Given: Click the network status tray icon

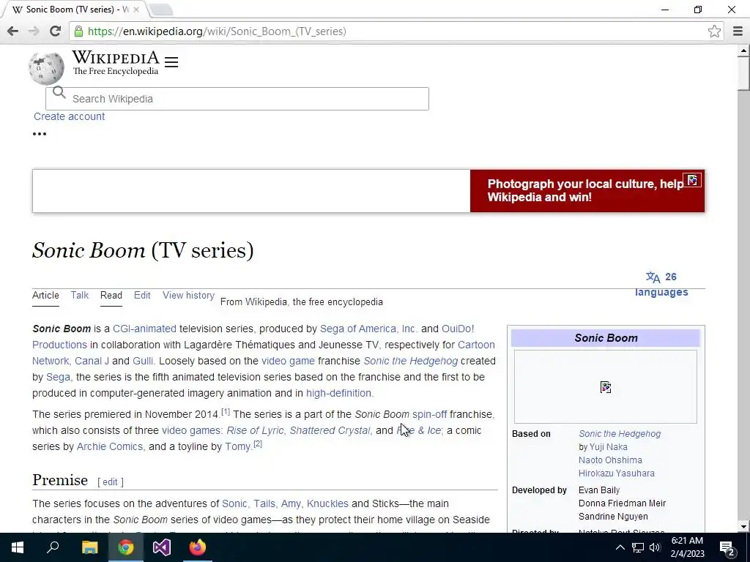Looking at the screenshot, I should click(638, 547).
